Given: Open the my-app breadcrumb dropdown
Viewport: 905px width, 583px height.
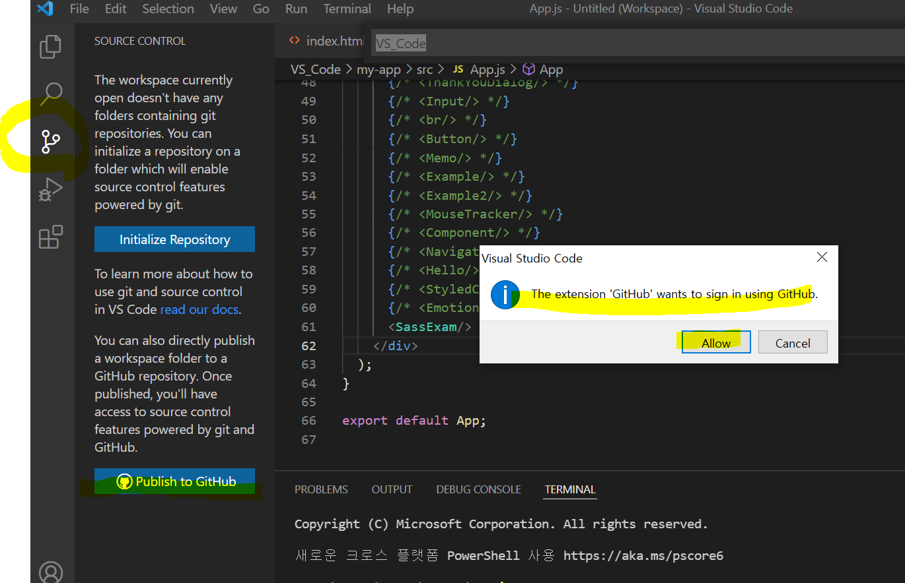Looking at the screenshot, I should tap(379, 69).
